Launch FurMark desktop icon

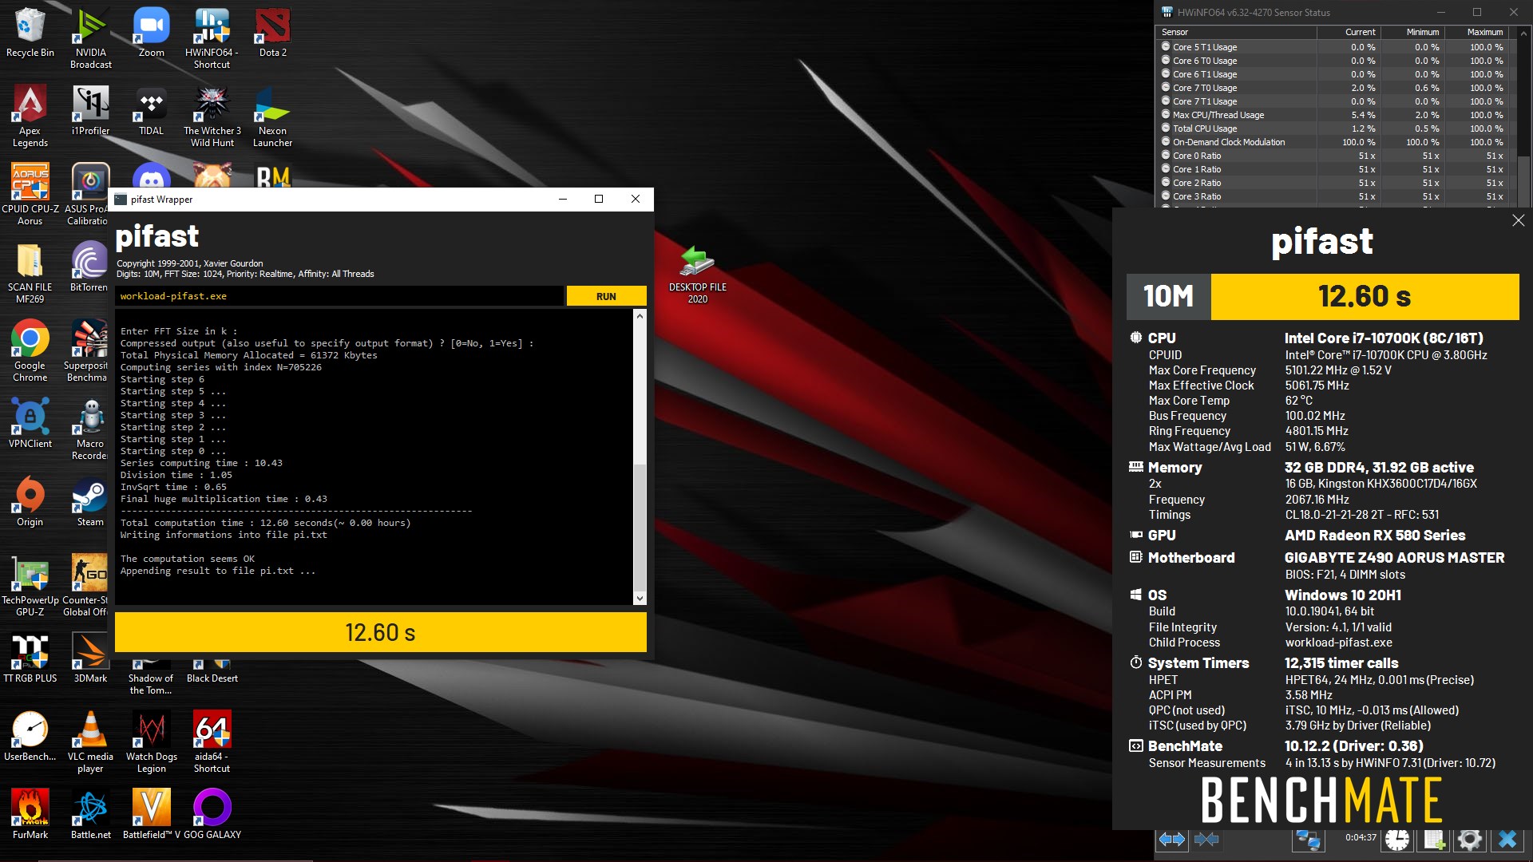[30, 815]
